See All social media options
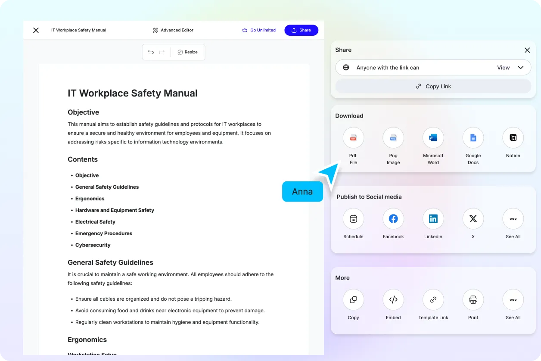541x361 pixels. pos(513,219)
